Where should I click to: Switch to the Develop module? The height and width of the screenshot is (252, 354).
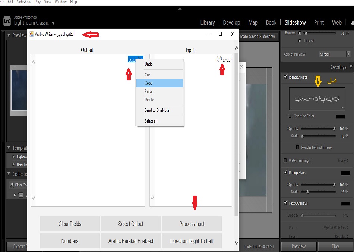coord(231,22)
